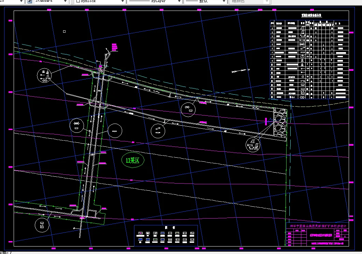Open the ByBlock color dropdown
The width and height of the screenshot is (362, 254).
point(122,1)
